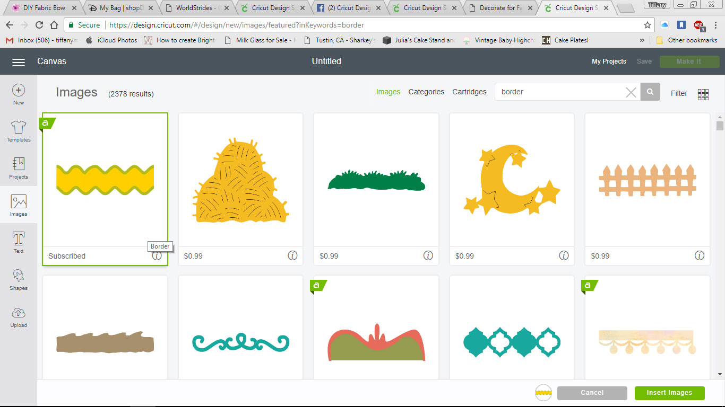Click the New project icon in the sidebar
Viewport: 725px width, 407px height.
click(x=19, y=90)
